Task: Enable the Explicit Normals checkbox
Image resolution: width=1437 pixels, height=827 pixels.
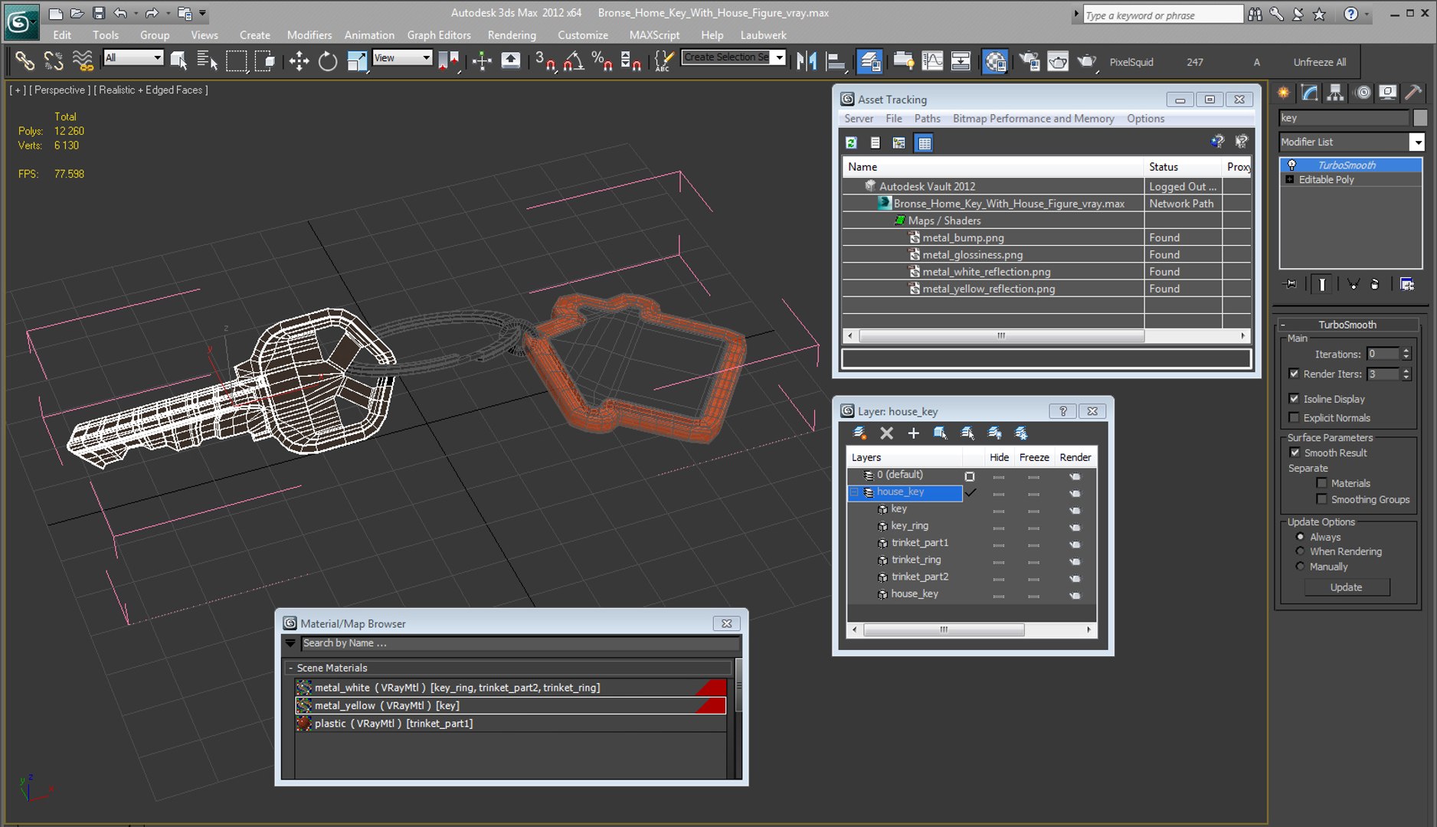Action: point(1295,417)
